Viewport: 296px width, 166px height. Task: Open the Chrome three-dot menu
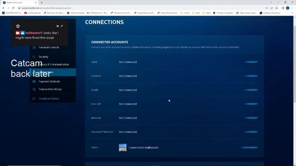(x=293, y=8)
